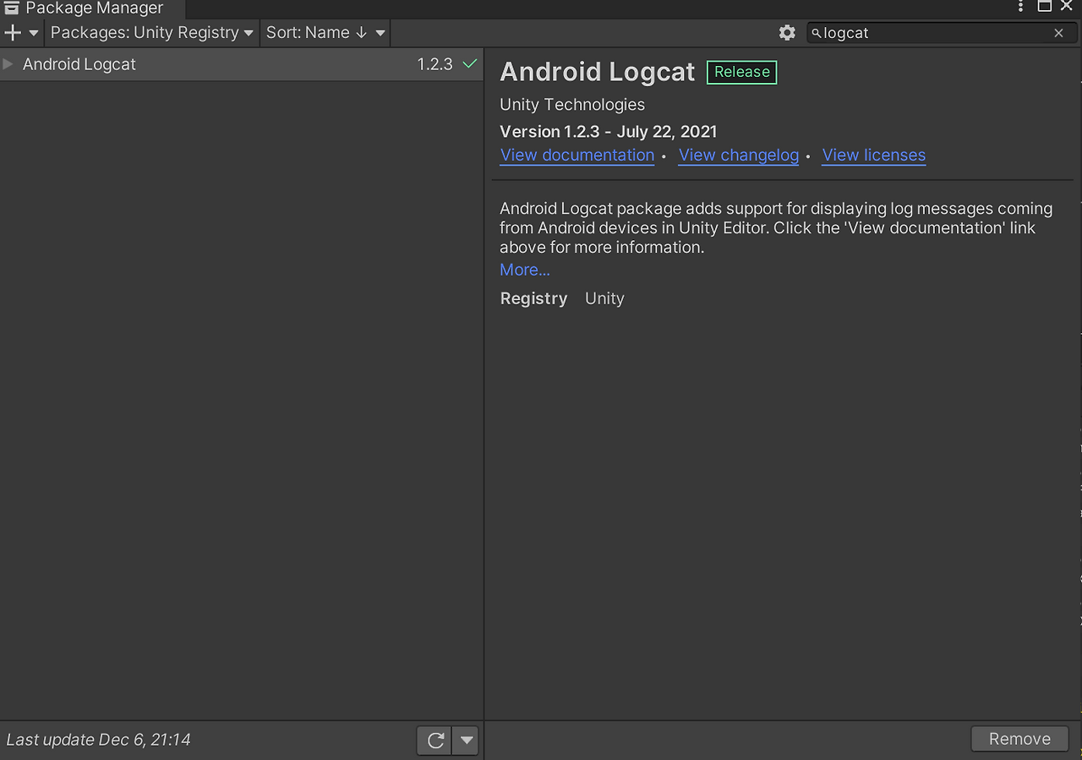Click the installed green checkmark icon
The height and width of the screenshot is (760, 1082).
click(470, 64)
